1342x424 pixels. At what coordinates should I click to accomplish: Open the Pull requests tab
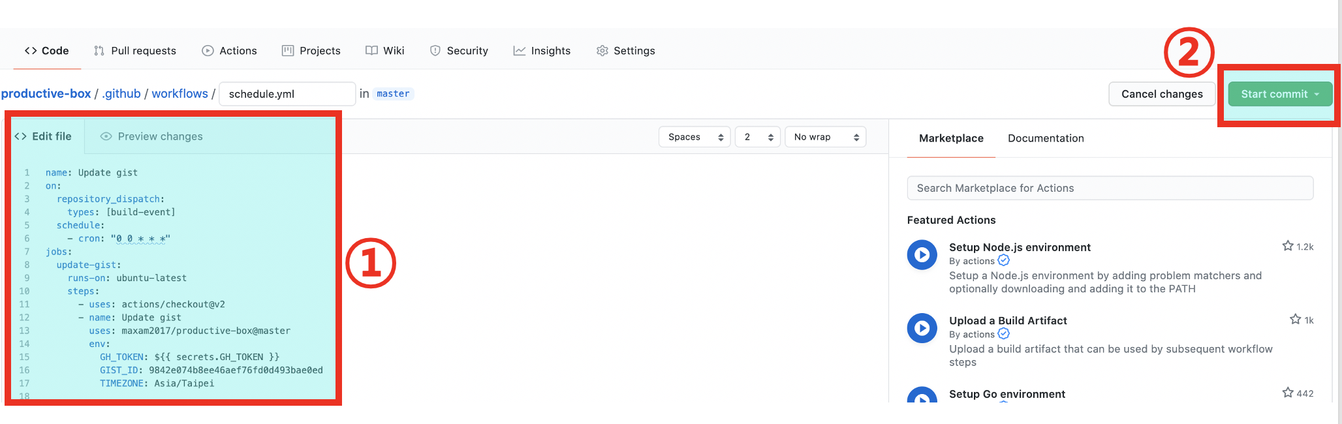(x=135, y=51)
